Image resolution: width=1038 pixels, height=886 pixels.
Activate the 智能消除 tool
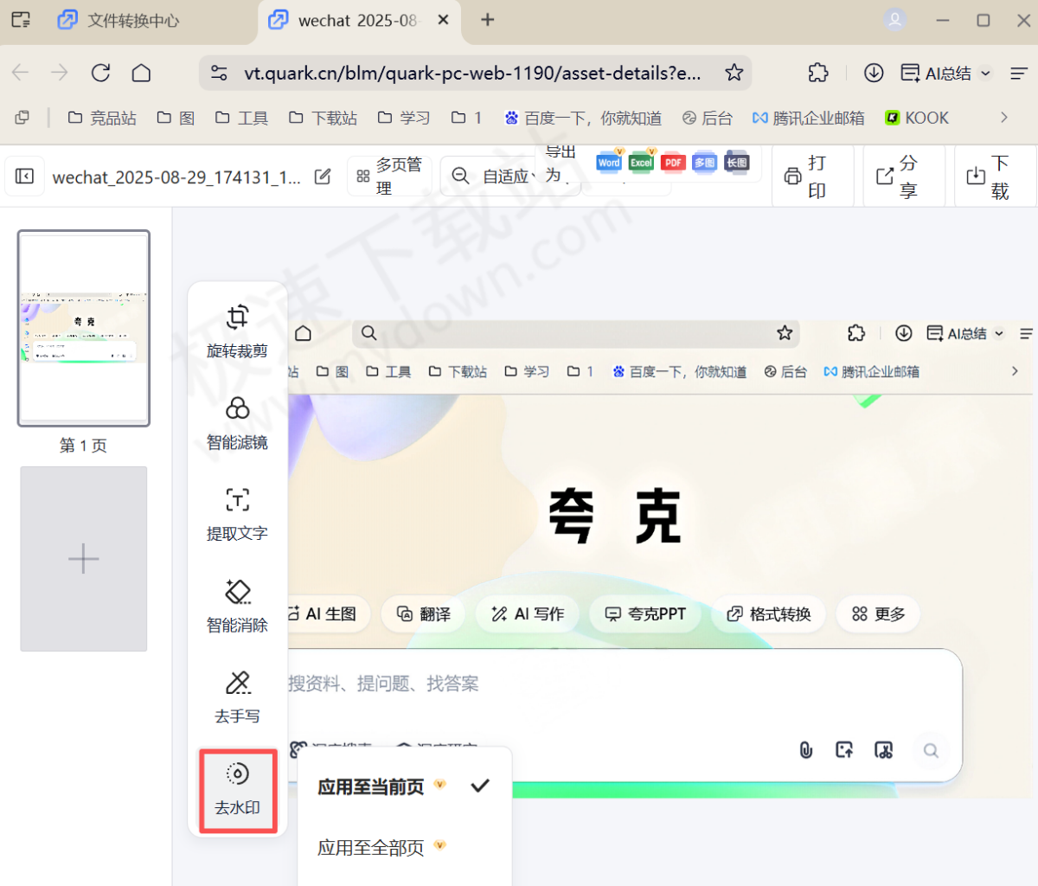pos(237,606)
